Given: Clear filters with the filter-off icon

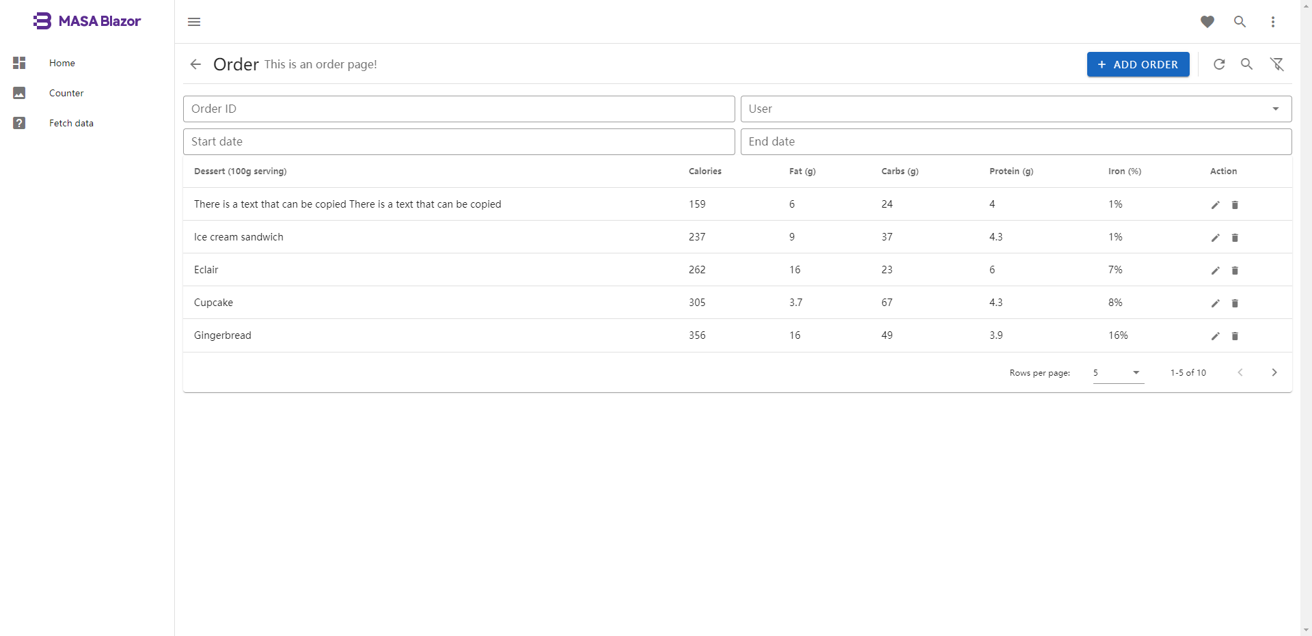Looking at the screenshot, I should (x=1277, y=64).
